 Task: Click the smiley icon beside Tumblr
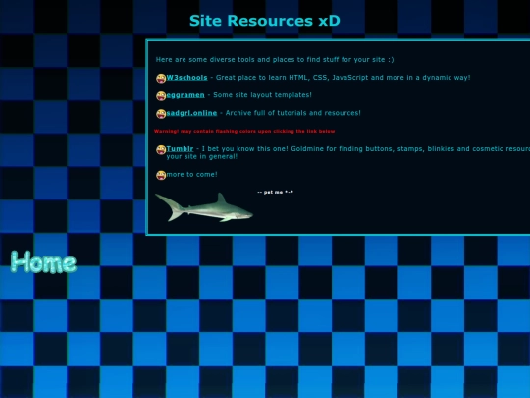tap(161, 149)
